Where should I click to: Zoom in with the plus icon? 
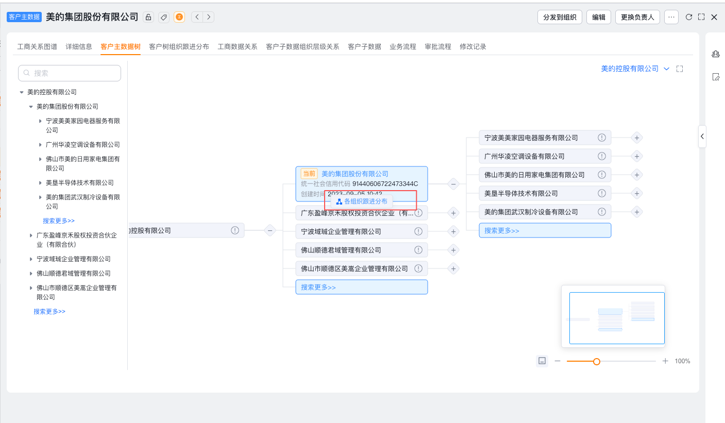point(665,361)
